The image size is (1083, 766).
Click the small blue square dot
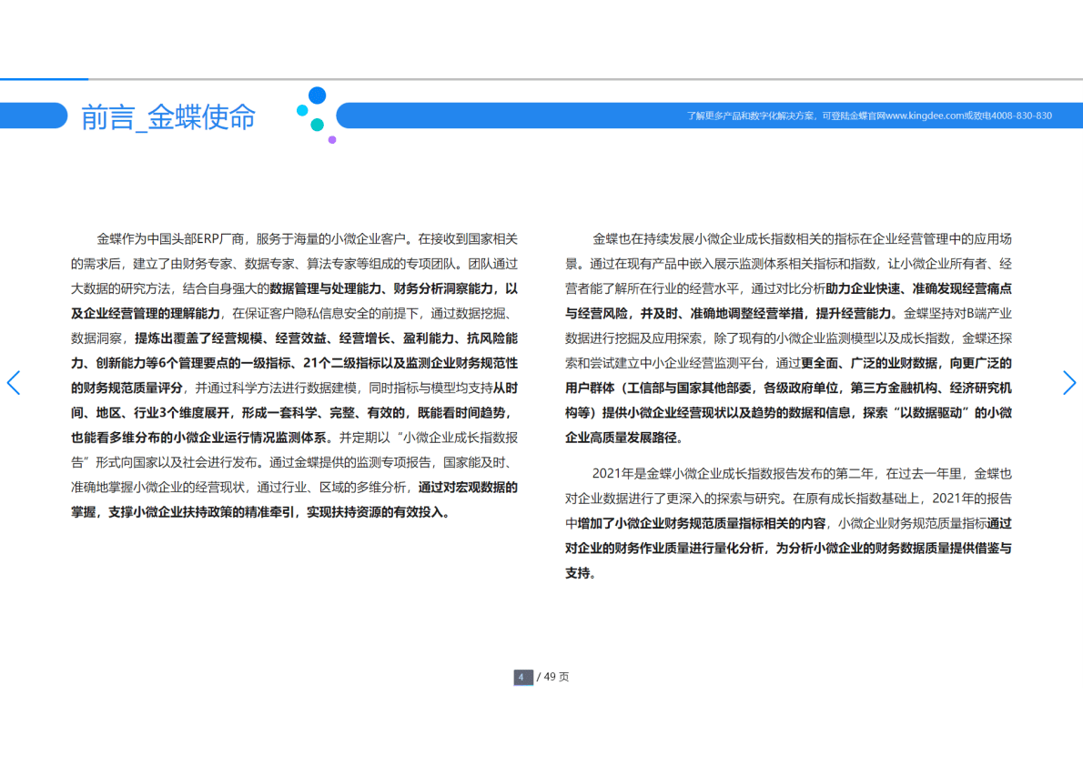pos(302,110)
